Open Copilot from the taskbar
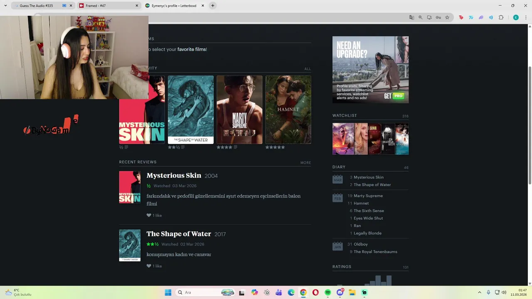Screen dimensions: 532x299 pyautogui.click(x=254, y=292)
